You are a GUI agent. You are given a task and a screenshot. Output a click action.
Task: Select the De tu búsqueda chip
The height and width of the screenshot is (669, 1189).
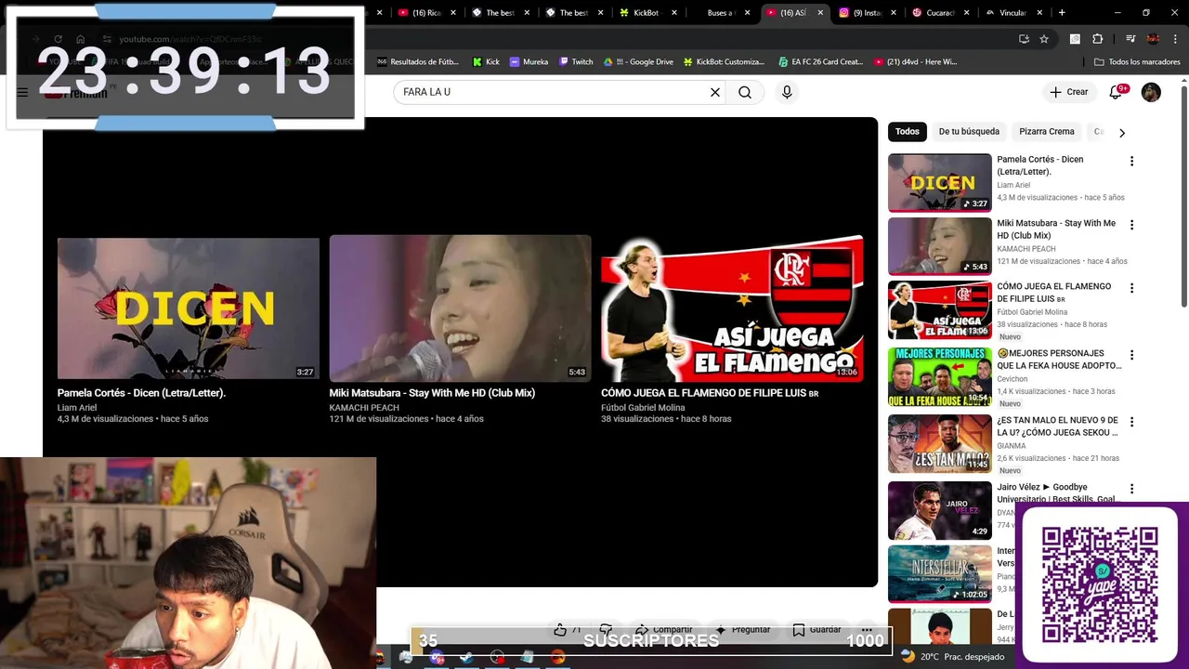coord(969,132)
